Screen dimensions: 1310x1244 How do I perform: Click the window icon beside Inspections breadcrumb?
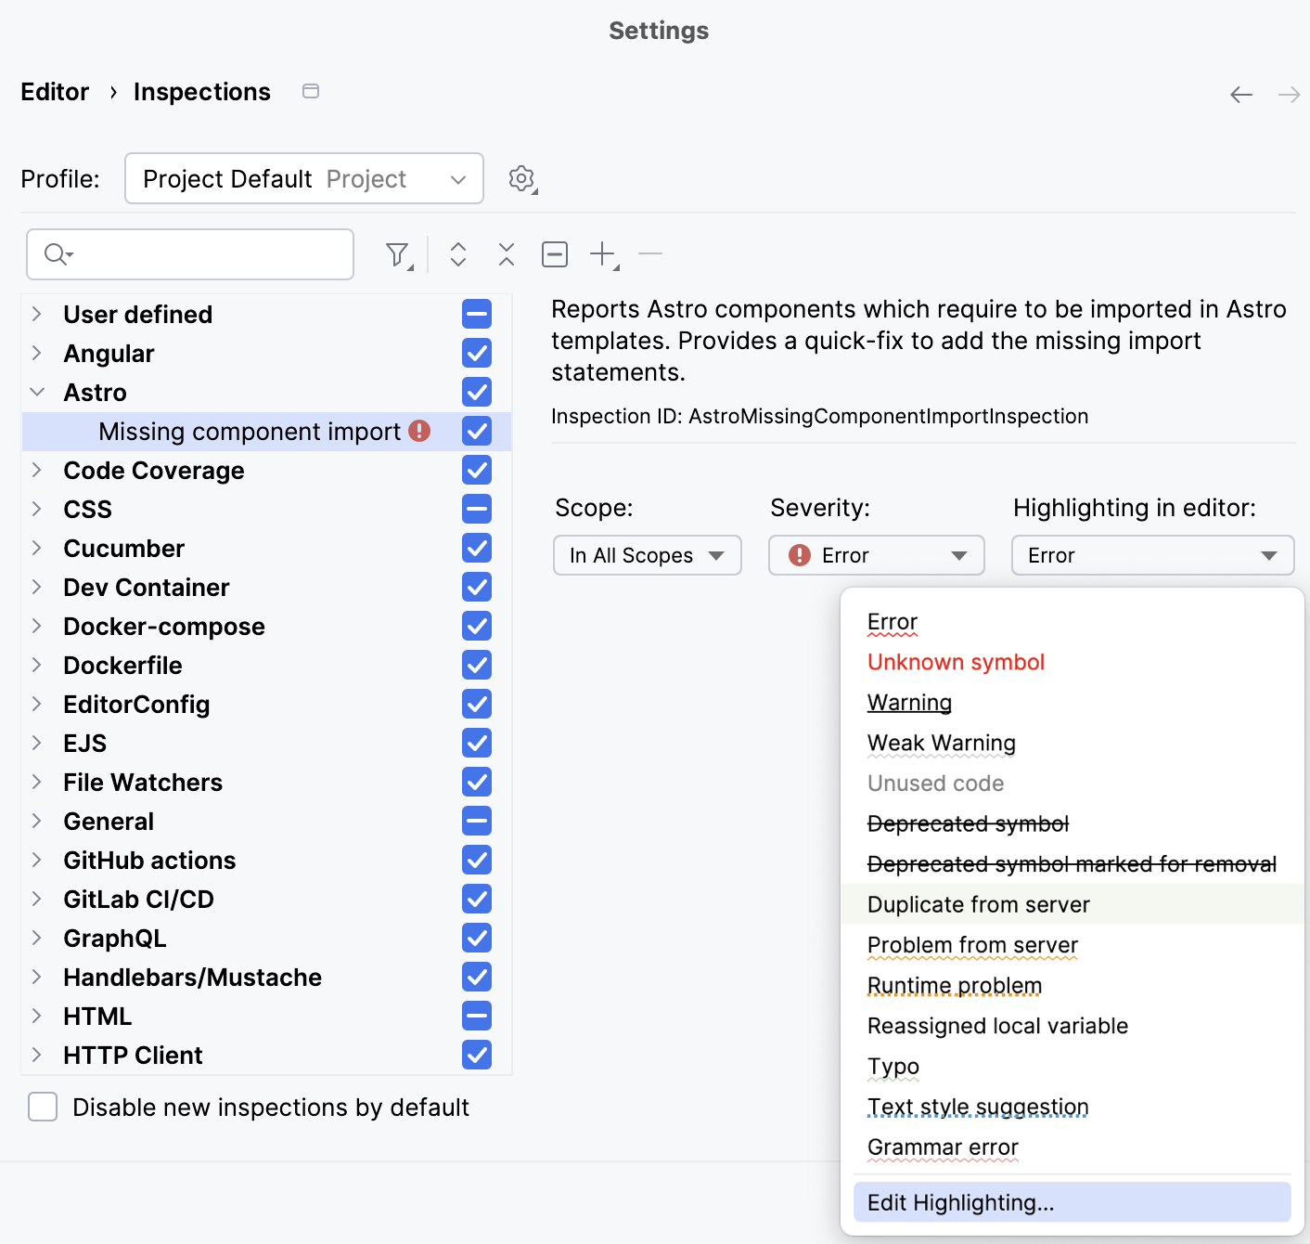[311, 91]
